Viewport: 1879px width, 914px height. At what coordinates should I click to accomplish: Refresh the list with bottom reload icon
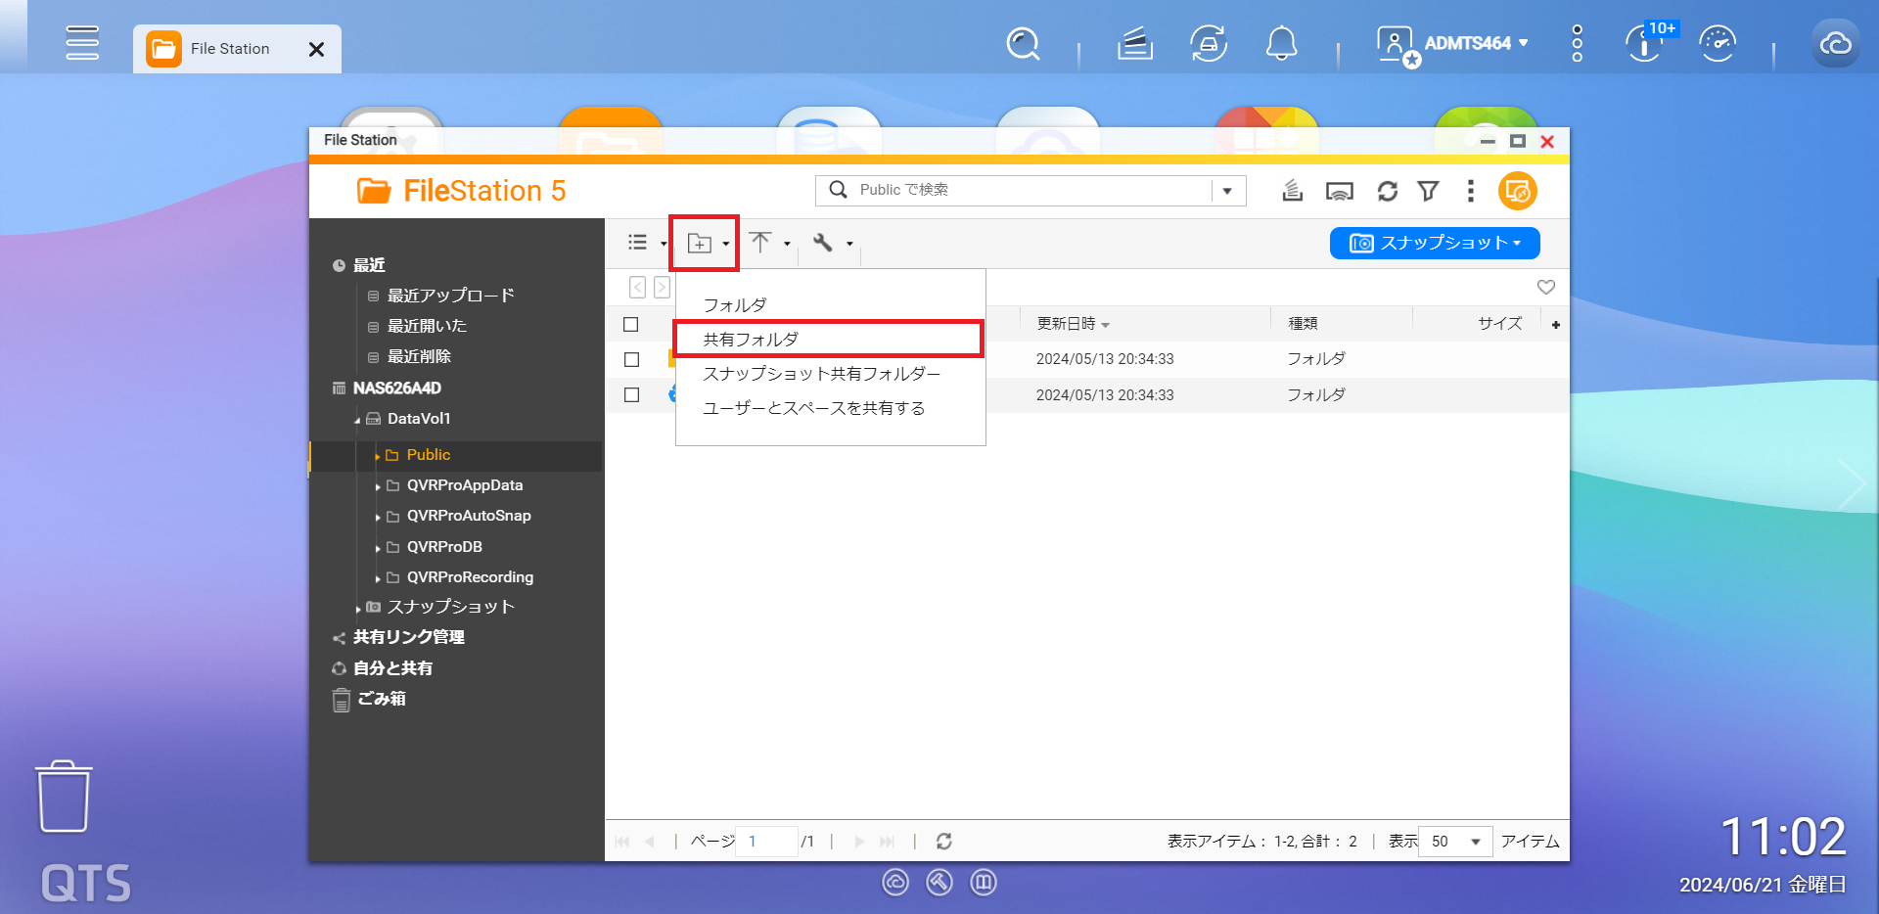pyautogui.click(x=943, y=842)
